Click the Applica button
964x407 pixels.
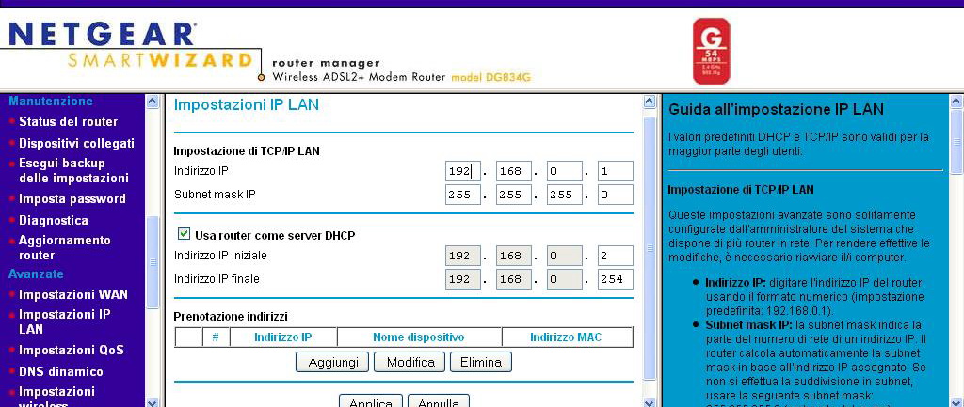click(371, 401)
